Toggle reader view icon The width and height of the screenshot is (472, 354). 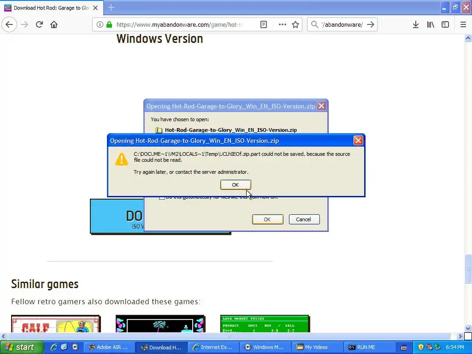point(264,24)
